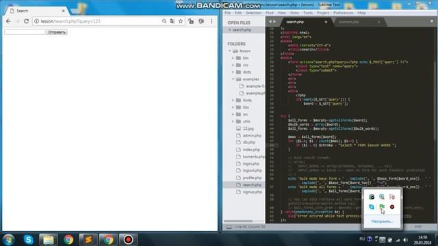This screenshot has width=438, height=246.
Task: Collapse the examples folder
Action: pos(233,79)
